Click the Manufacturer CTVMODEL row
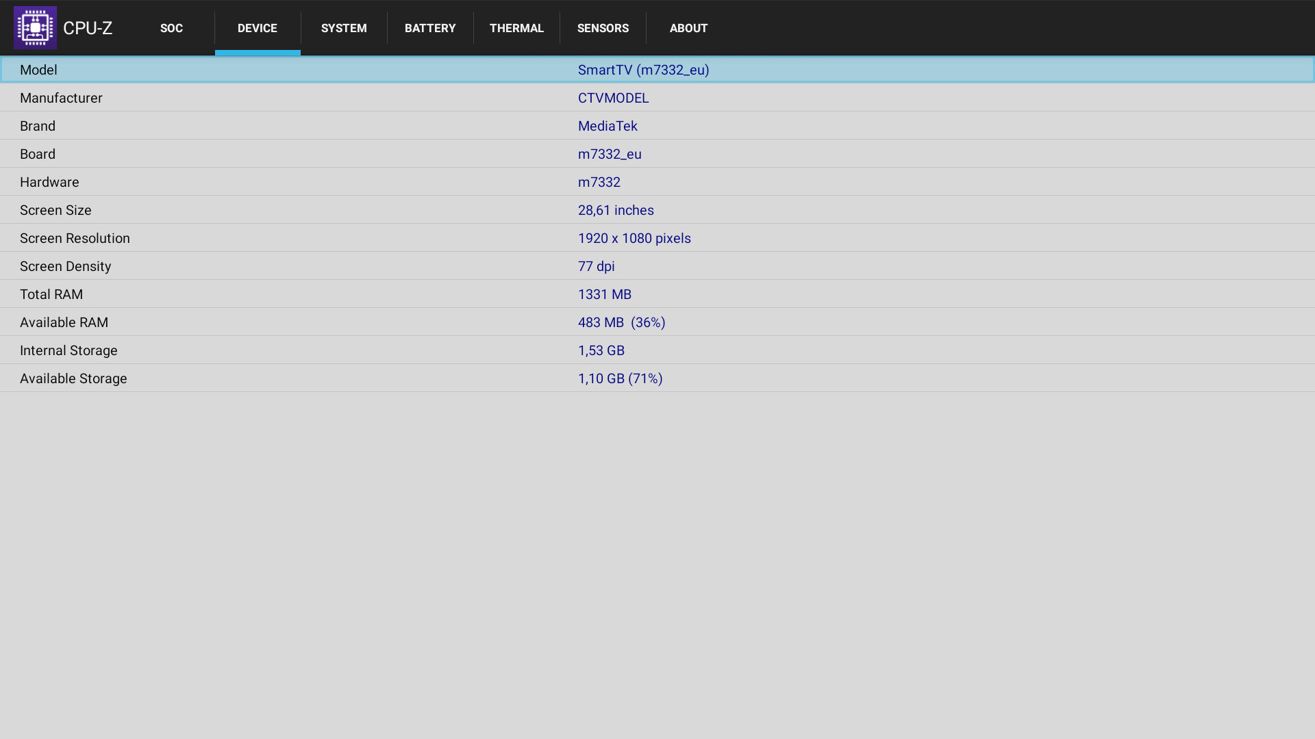This screenshot has width=1315, height=739. (657, 98)
